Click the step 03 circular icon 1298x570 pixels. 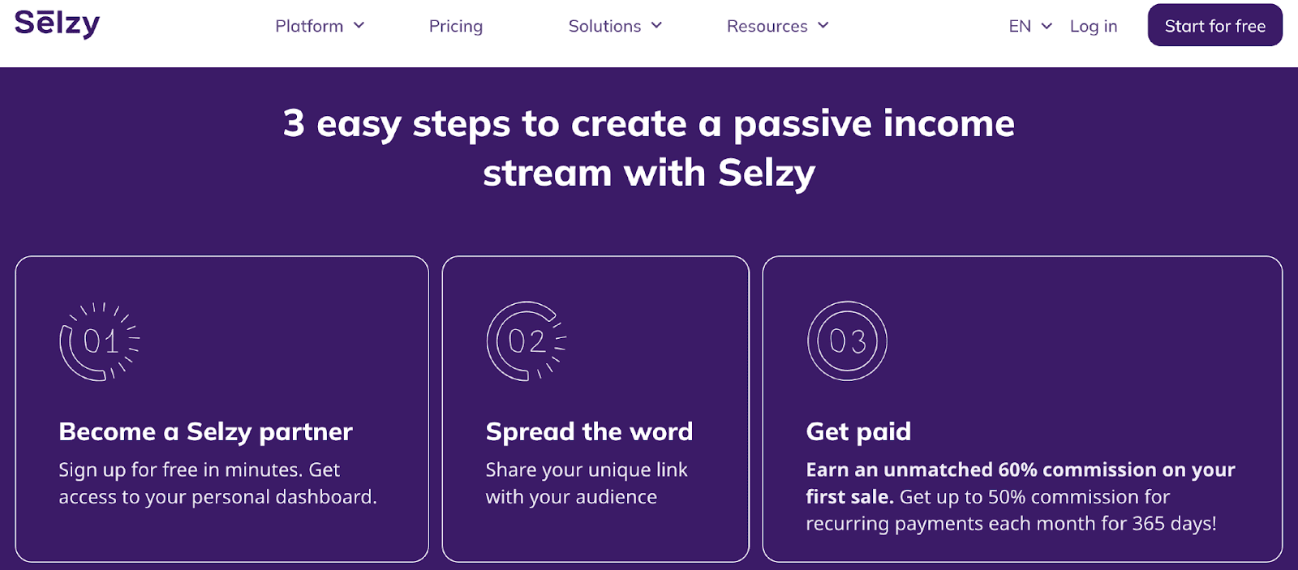(x=847, y=341)
